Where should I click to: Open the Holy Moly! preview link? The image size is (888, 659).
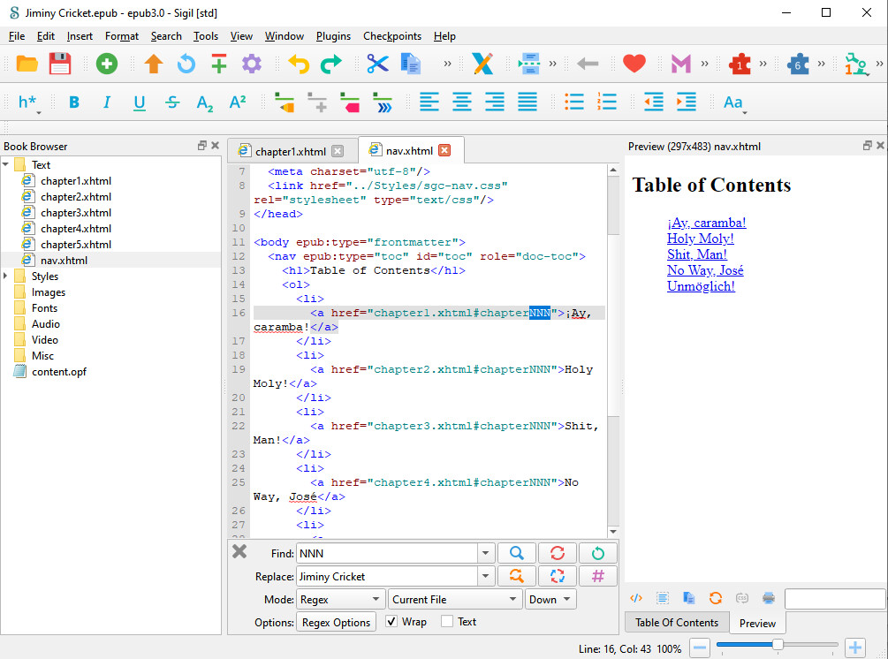tap(700, 239)
